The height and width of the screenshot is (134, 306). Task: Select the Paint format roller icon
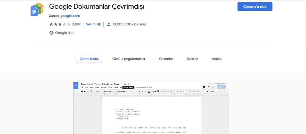(x=91, y=91)
